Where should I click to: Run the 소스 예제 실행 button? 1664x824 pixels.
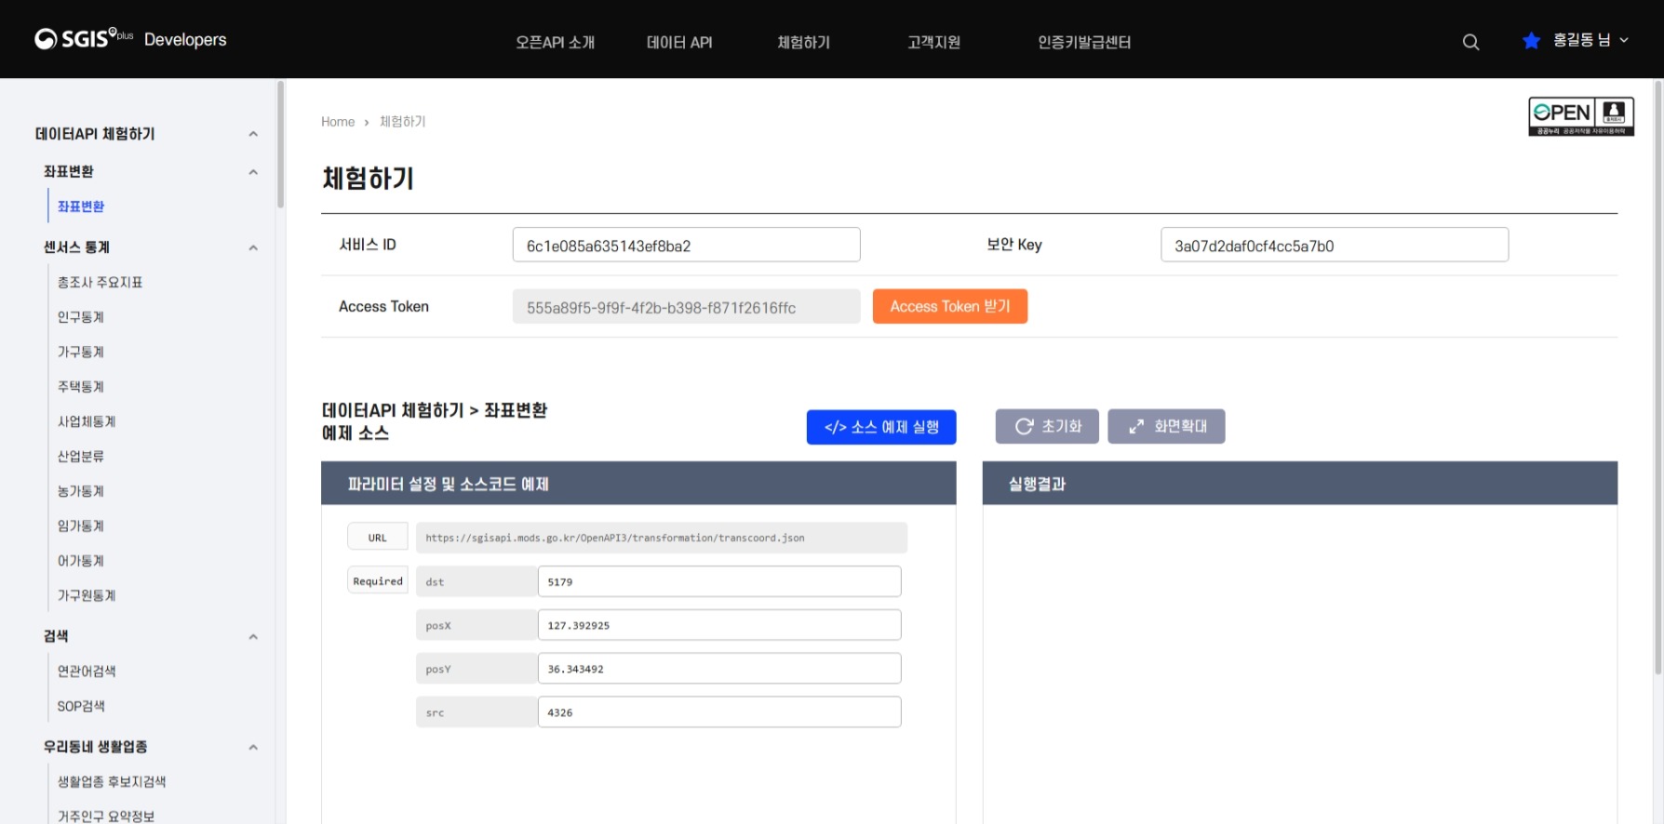tap(881, 427)
